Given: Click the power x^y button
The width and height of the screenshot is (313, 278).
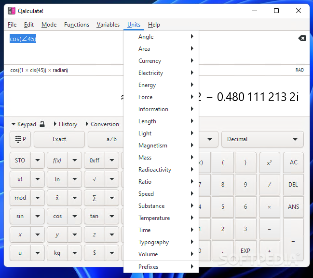Looking at the screenshot, I should 270,162.
